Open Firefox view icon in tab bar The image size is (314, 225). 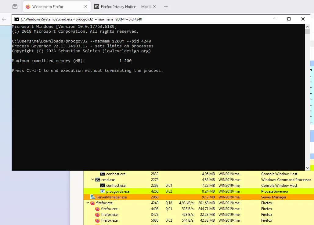15,7
